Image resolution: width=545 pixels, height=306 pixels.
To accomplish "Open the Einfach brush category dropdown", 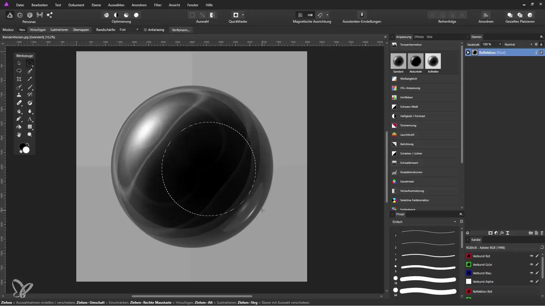I will 424,222.
